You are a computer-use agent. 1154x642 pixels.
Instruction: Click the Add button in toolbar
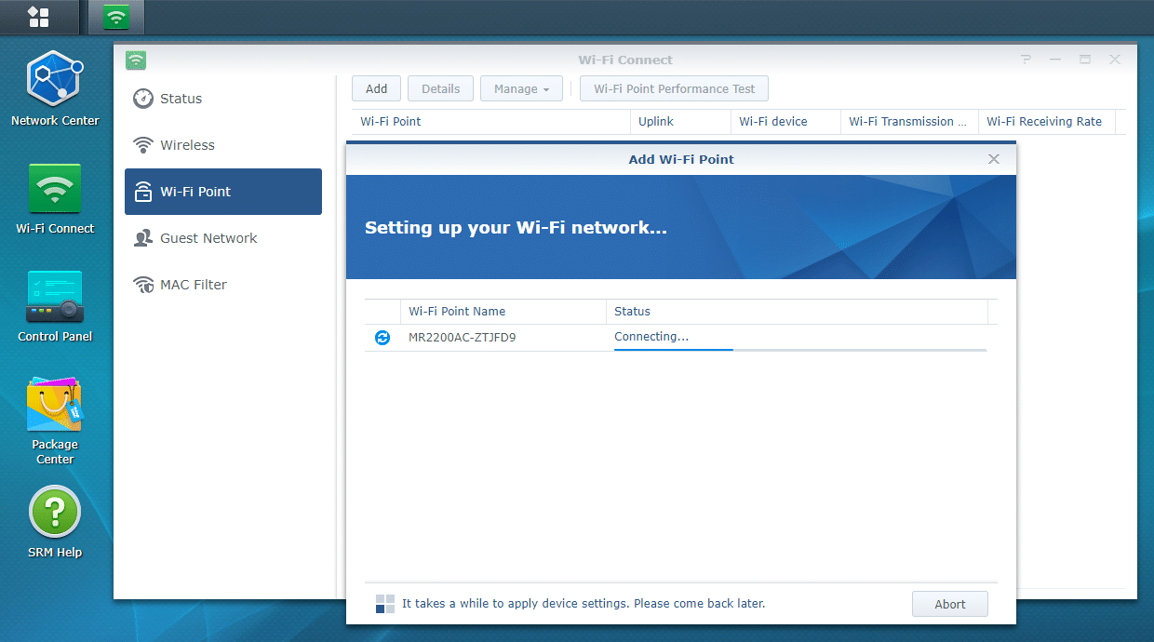(x=376, y=89)
